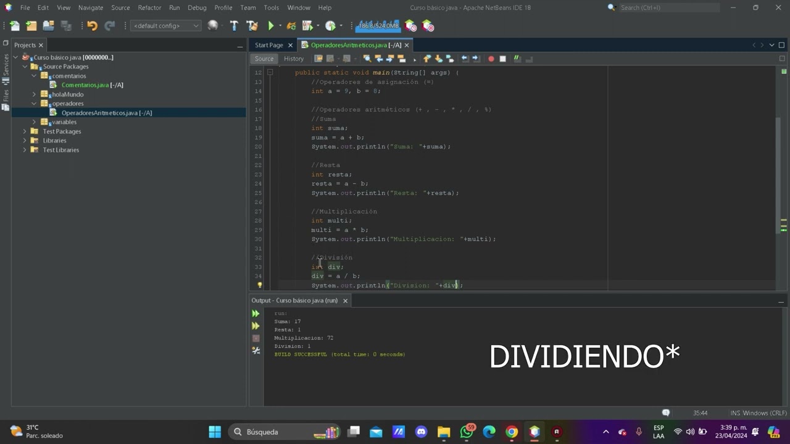Image resolution: width=790 pixels, height=444 pixels.
Task: Click the Shift Line Left icon
Action: (x=465, y=59)
